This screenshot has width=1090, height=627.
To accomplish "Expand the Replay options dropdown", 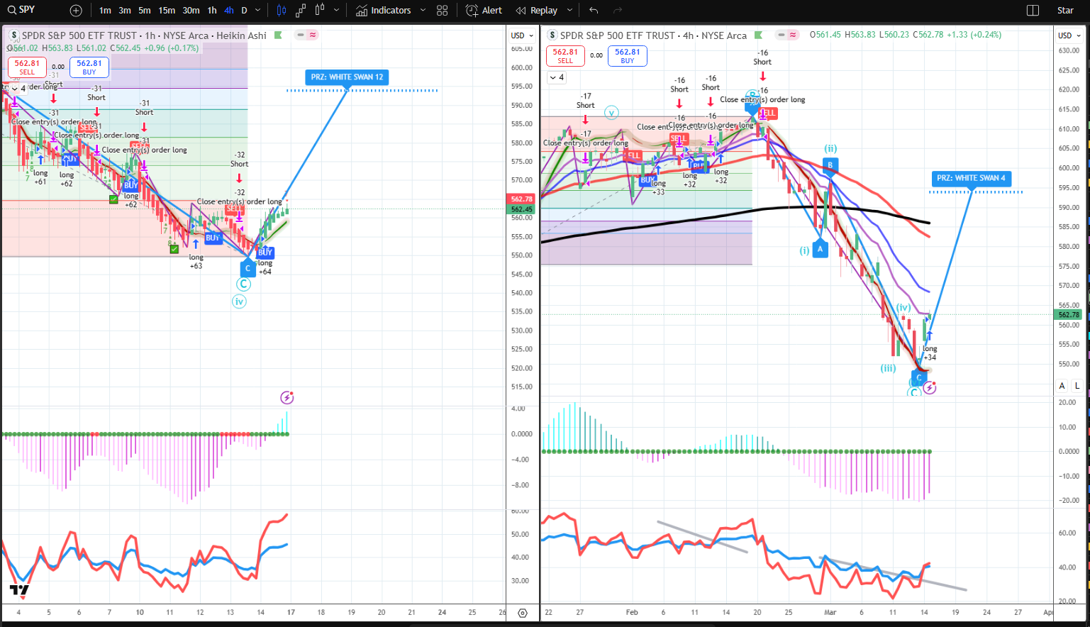I will (x=569, y=11).
